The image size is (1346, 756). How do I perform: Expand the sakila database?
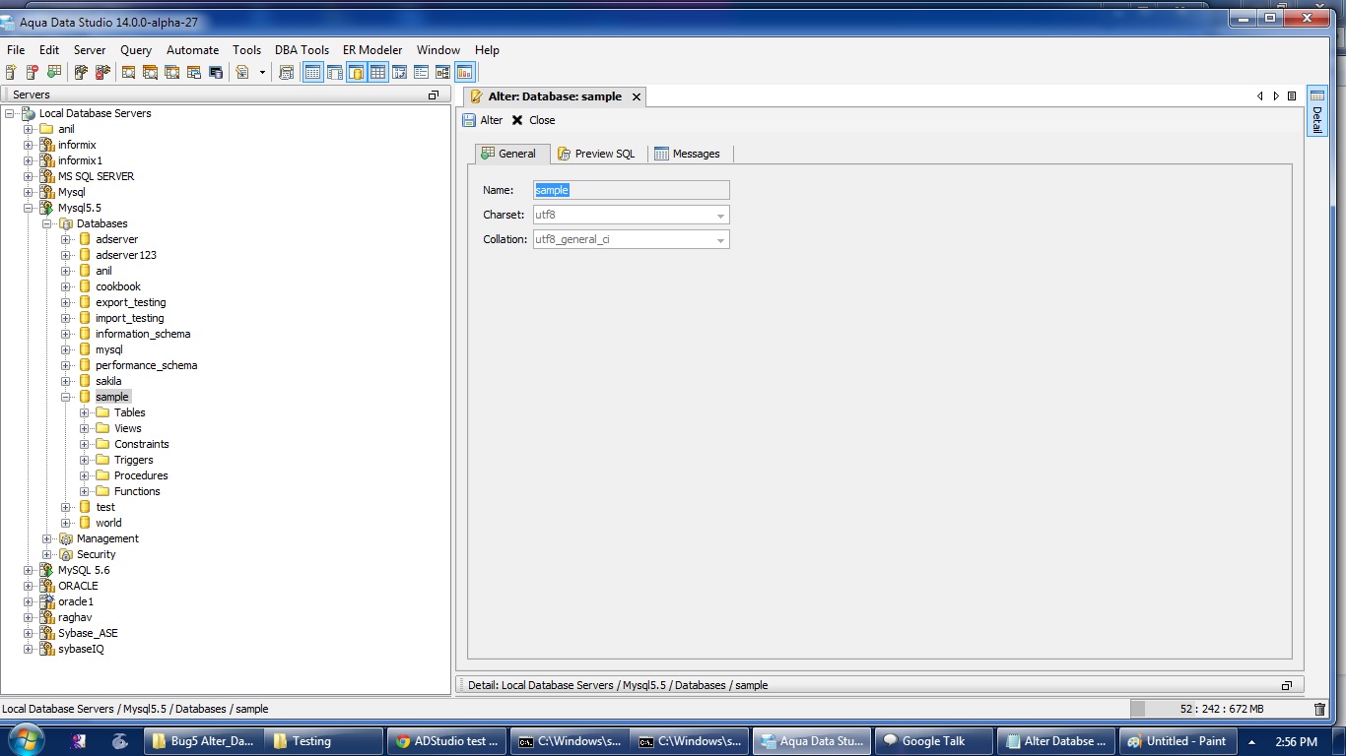66,381
